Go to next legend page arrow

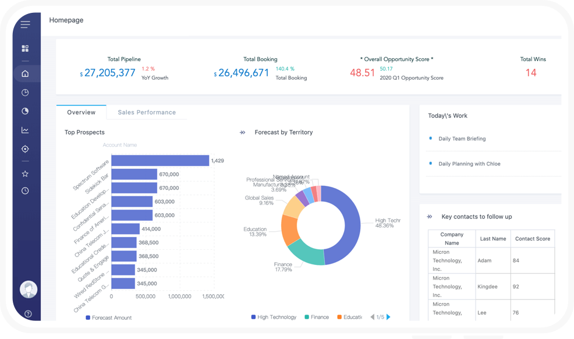pos(388,317)
